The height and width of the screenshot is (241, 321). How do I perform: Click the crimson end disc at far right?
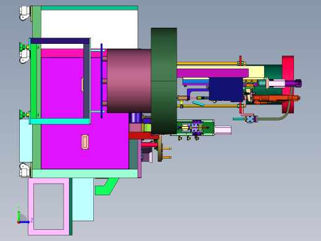[288, 84]
